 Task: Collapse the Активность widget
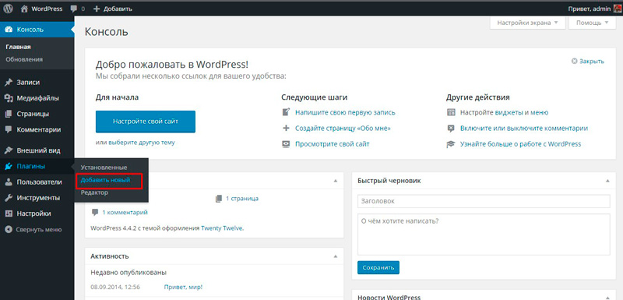(x=336, y=256)
